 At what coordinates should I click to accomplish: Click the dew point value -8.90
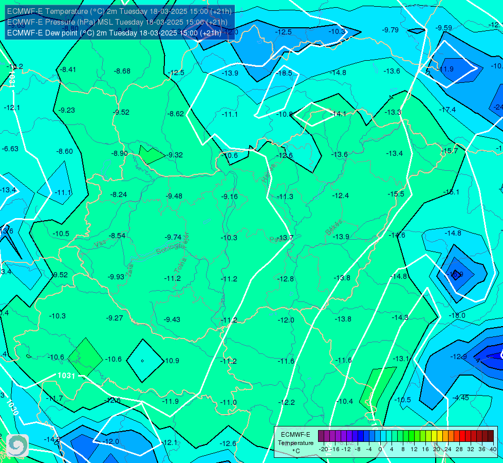tap(119, 154)
